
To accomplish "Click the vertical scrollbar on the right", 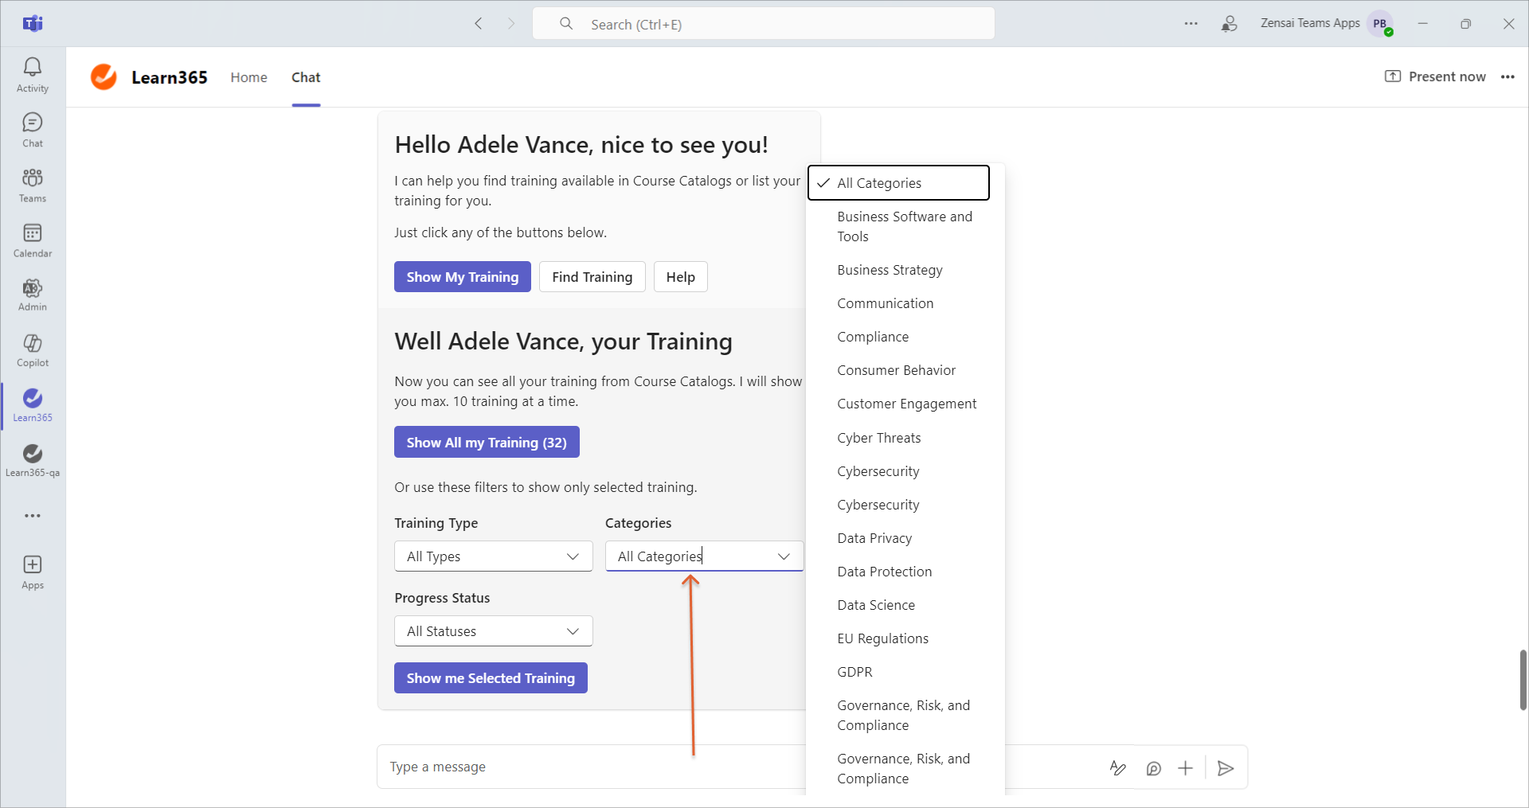I will pos(1523,679).
